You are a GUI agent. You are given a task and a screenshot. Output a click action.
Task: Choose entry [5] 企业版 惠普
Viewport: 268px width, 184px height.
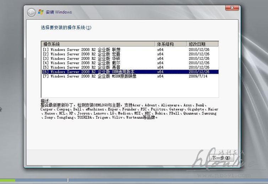click(82, 67)
